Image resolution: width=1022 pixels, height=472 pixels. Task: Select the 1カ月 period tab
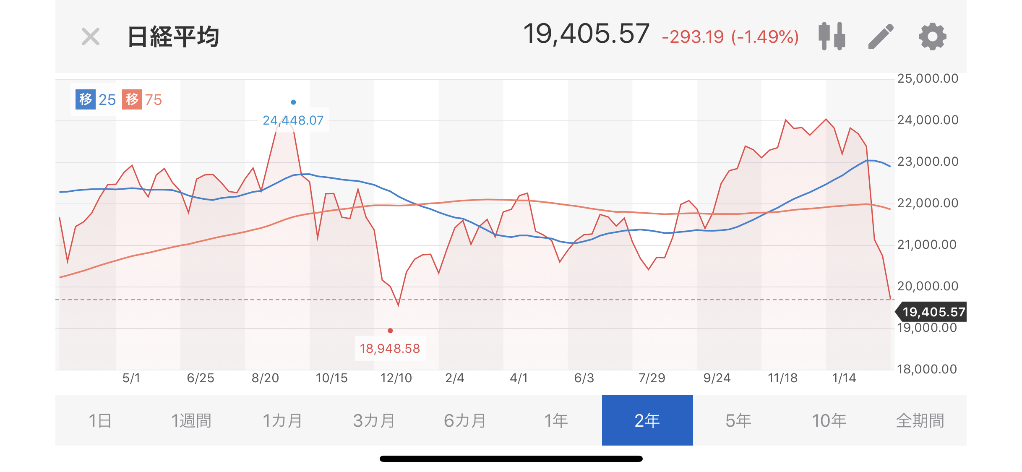point(283,420)
